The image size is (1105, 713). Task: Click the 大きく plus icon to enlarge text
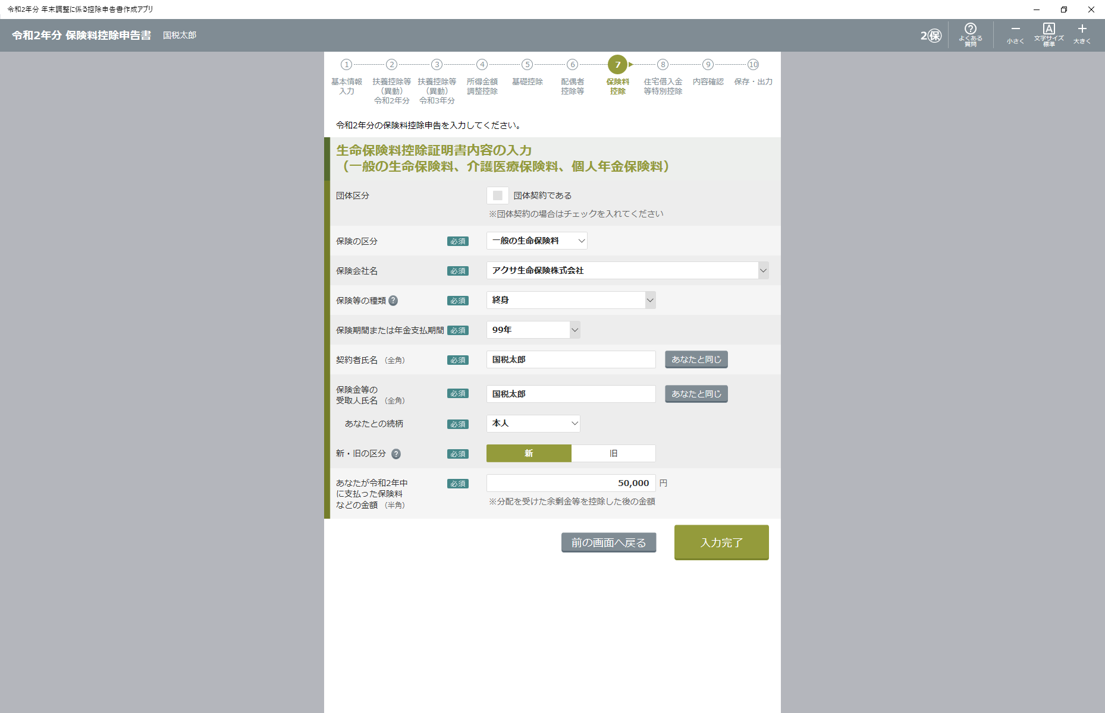[x=1082, y=34]
